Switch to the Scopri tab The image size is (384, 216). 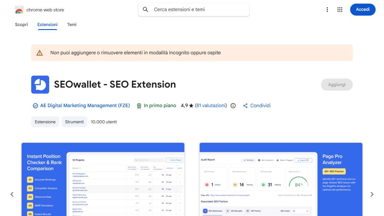coord(21,25)
